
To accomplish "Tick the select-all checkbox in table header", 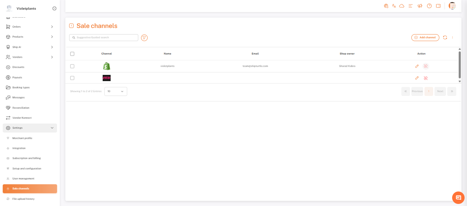I will pyautogui.click(x=72, y=54).
